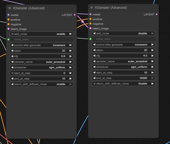
Task: Decrease steps in the left node with left arrow
Action: 12,51
